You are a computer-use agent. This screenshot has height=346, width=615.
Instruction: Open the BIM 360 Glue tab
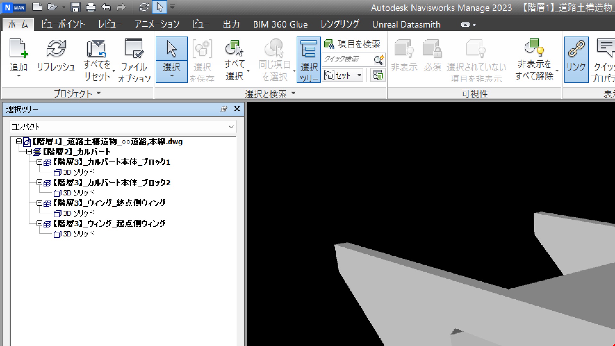click(x=280, y=24)
